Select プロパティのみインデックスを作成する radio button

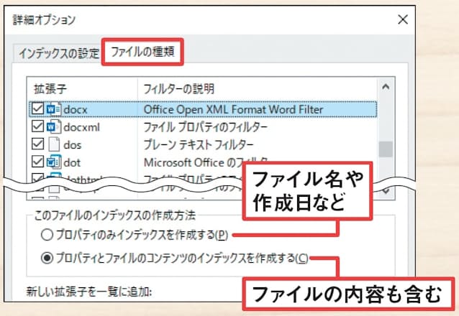point(47,235)
